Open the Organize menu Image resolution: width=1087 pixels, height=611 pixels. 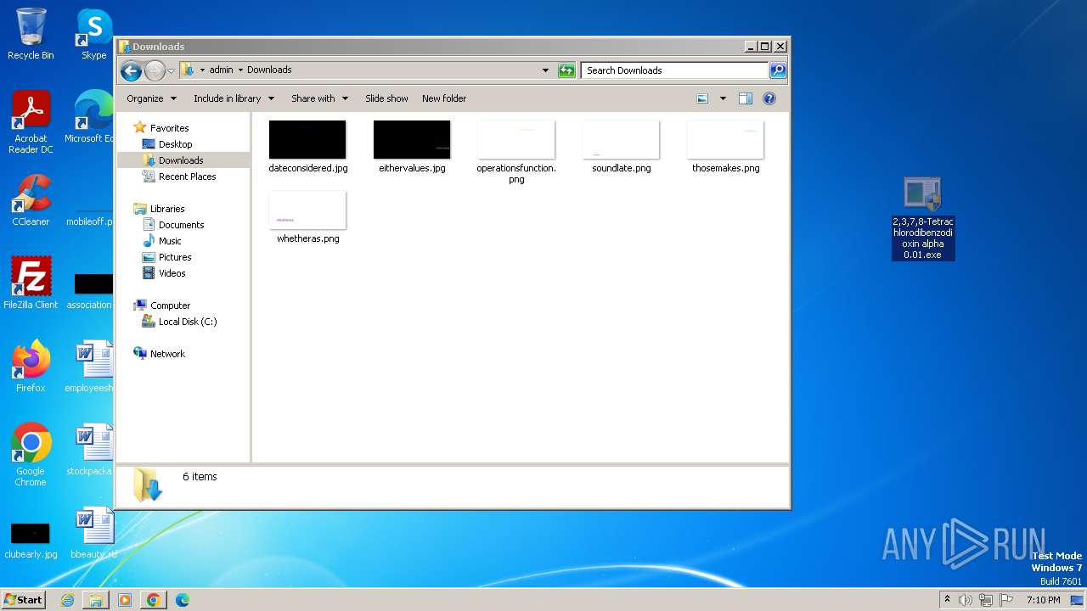(151, 98)
